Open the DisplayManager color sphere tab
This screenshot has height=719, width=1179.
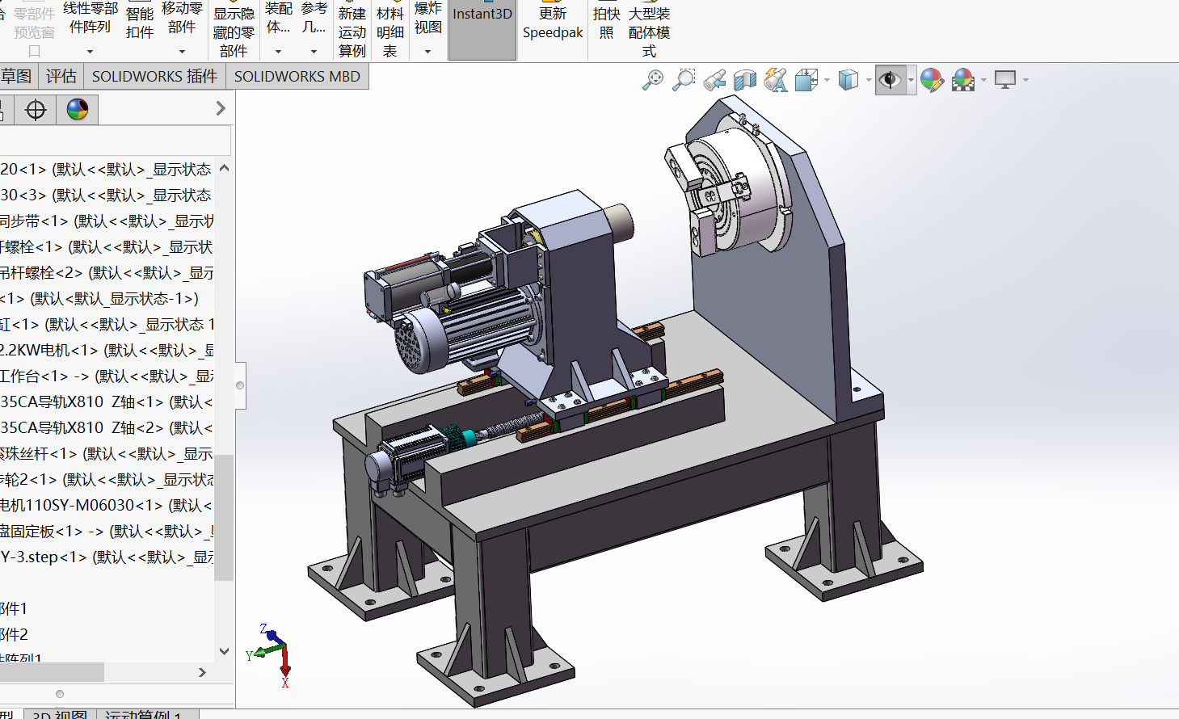pyautogui.click(x=78, y=110)
